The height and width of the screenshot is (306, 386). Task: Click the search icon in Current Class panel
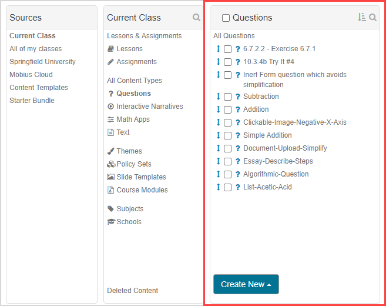(x=196, y=18)
